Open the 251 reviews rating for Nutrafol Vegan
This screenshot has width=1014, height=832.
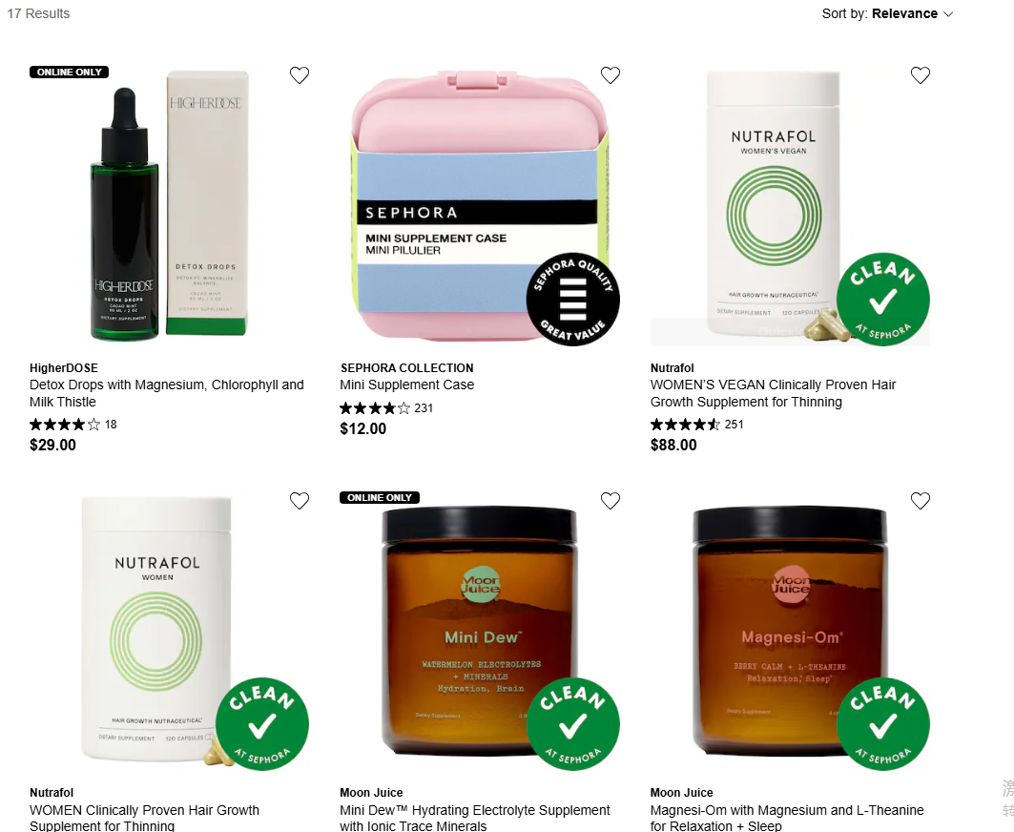point(696,425)
